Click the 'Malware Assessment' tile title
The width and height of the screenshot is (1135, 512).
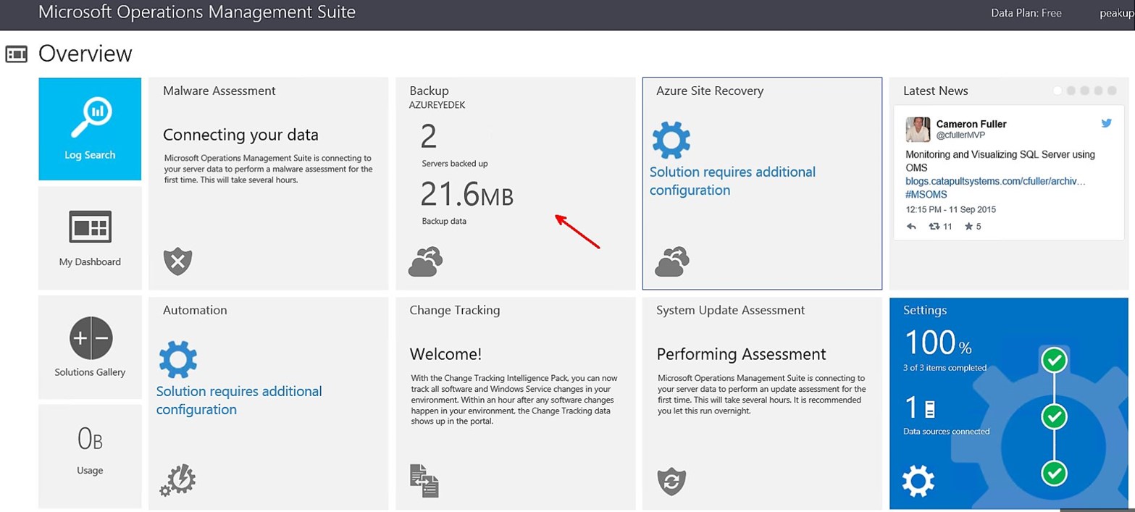219,91
